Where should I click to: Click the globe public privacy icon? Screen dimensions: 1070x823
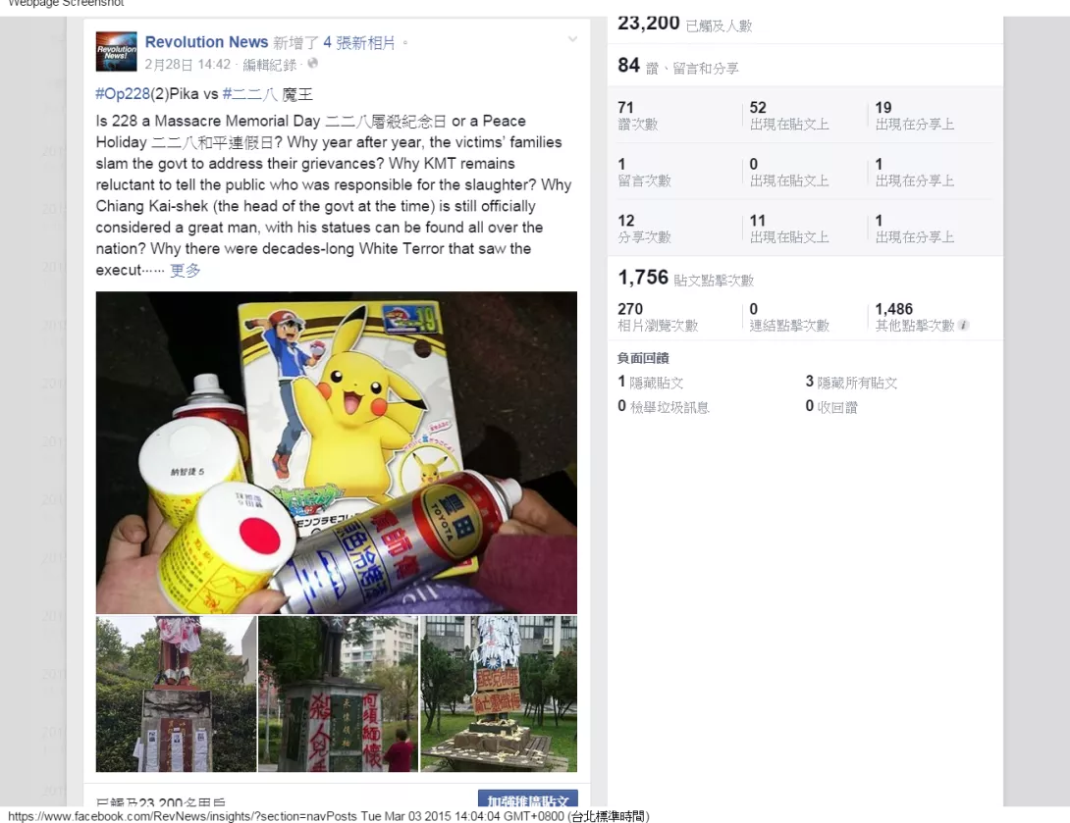coord(312,64)
